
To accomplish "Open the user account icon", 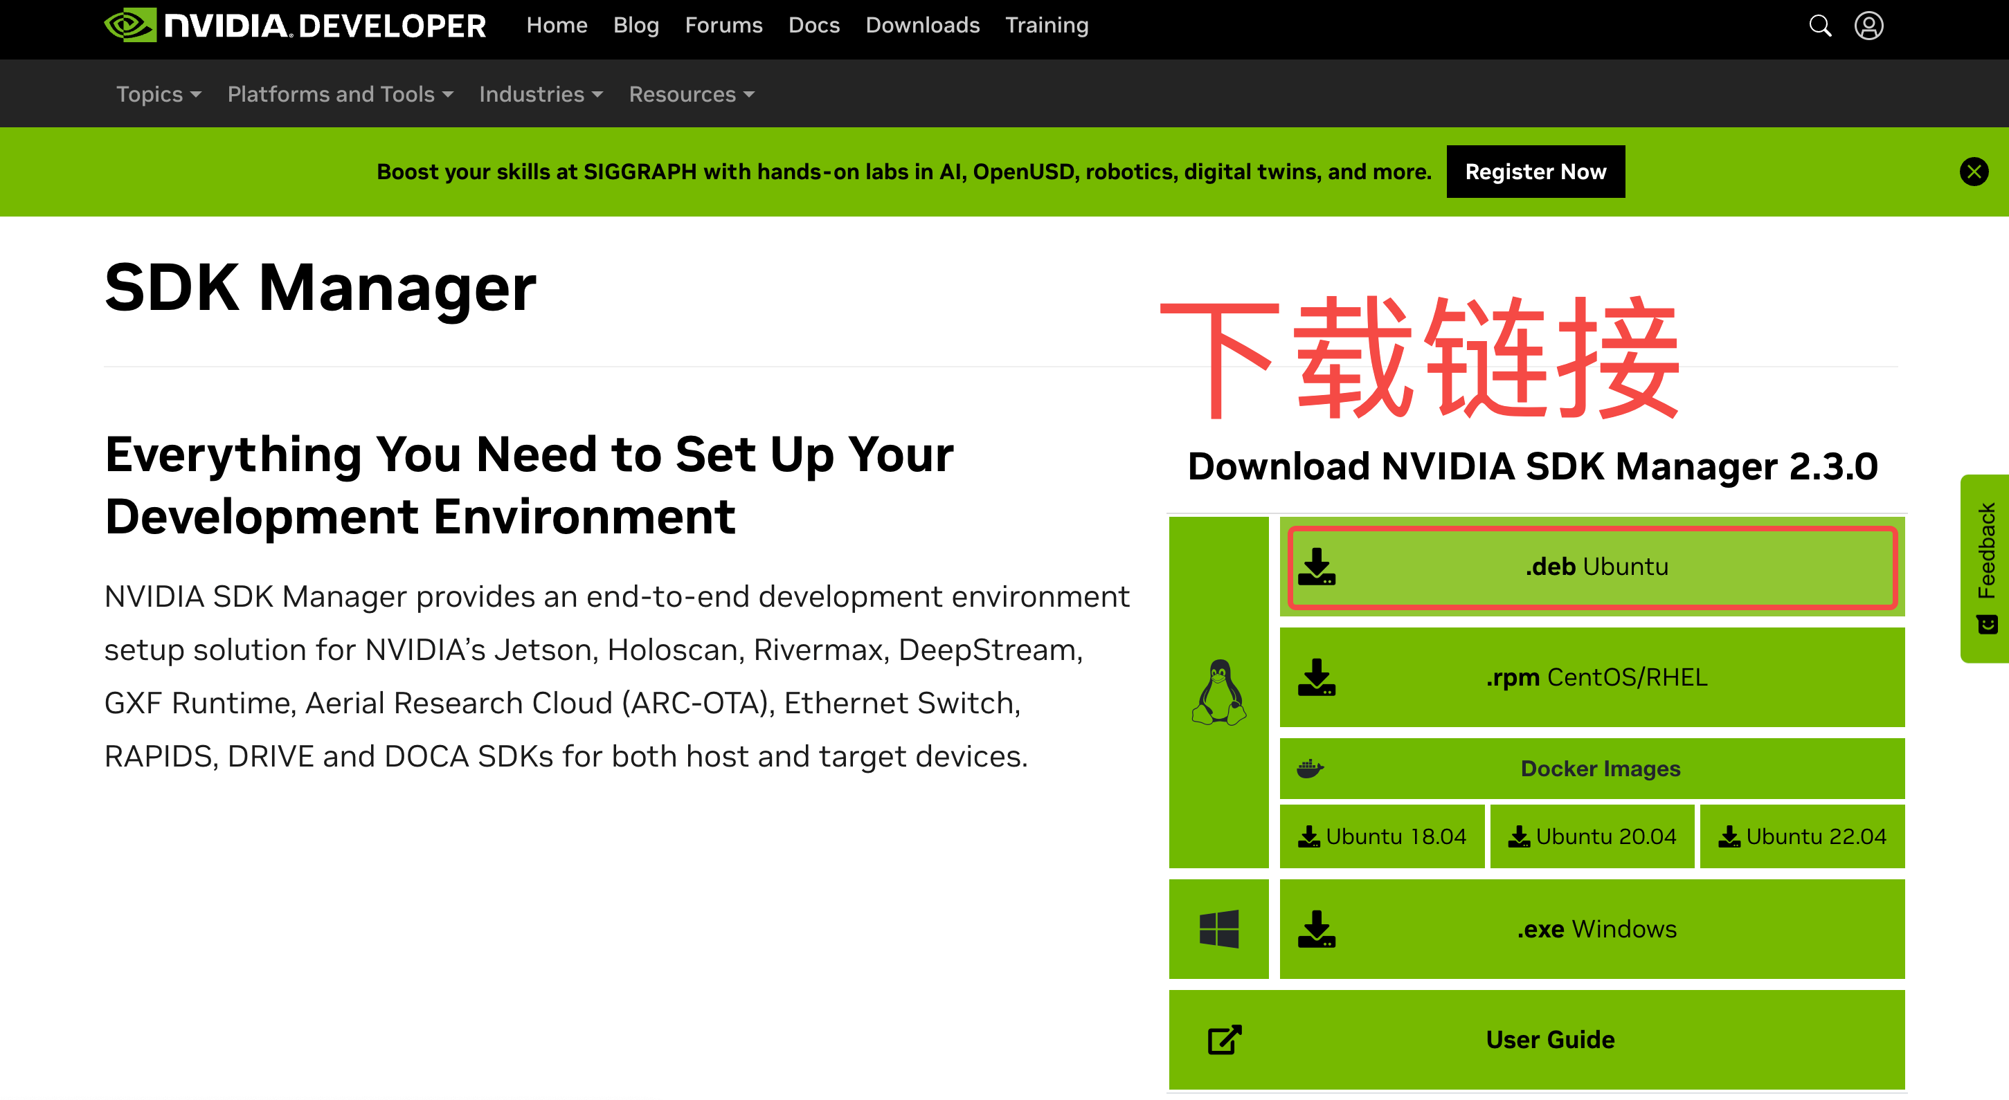I will [x=1868, y=26].
